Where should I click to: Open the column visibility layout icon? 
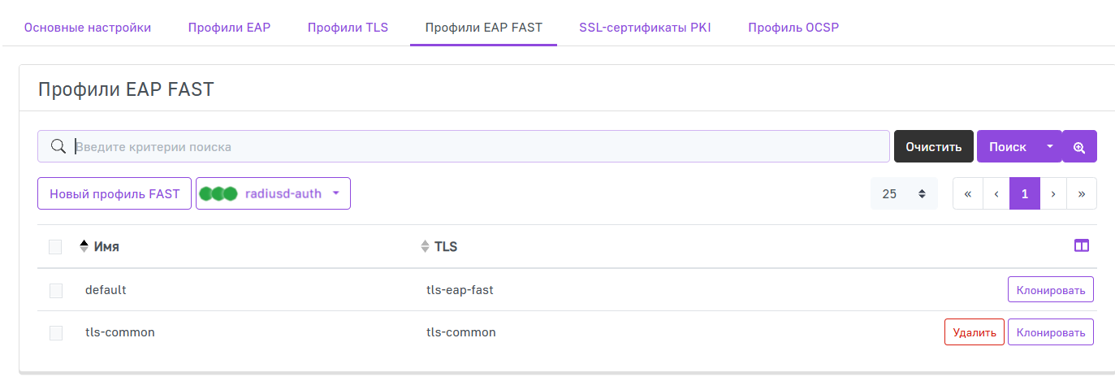pyautogui.click(x=1081, y=245)
